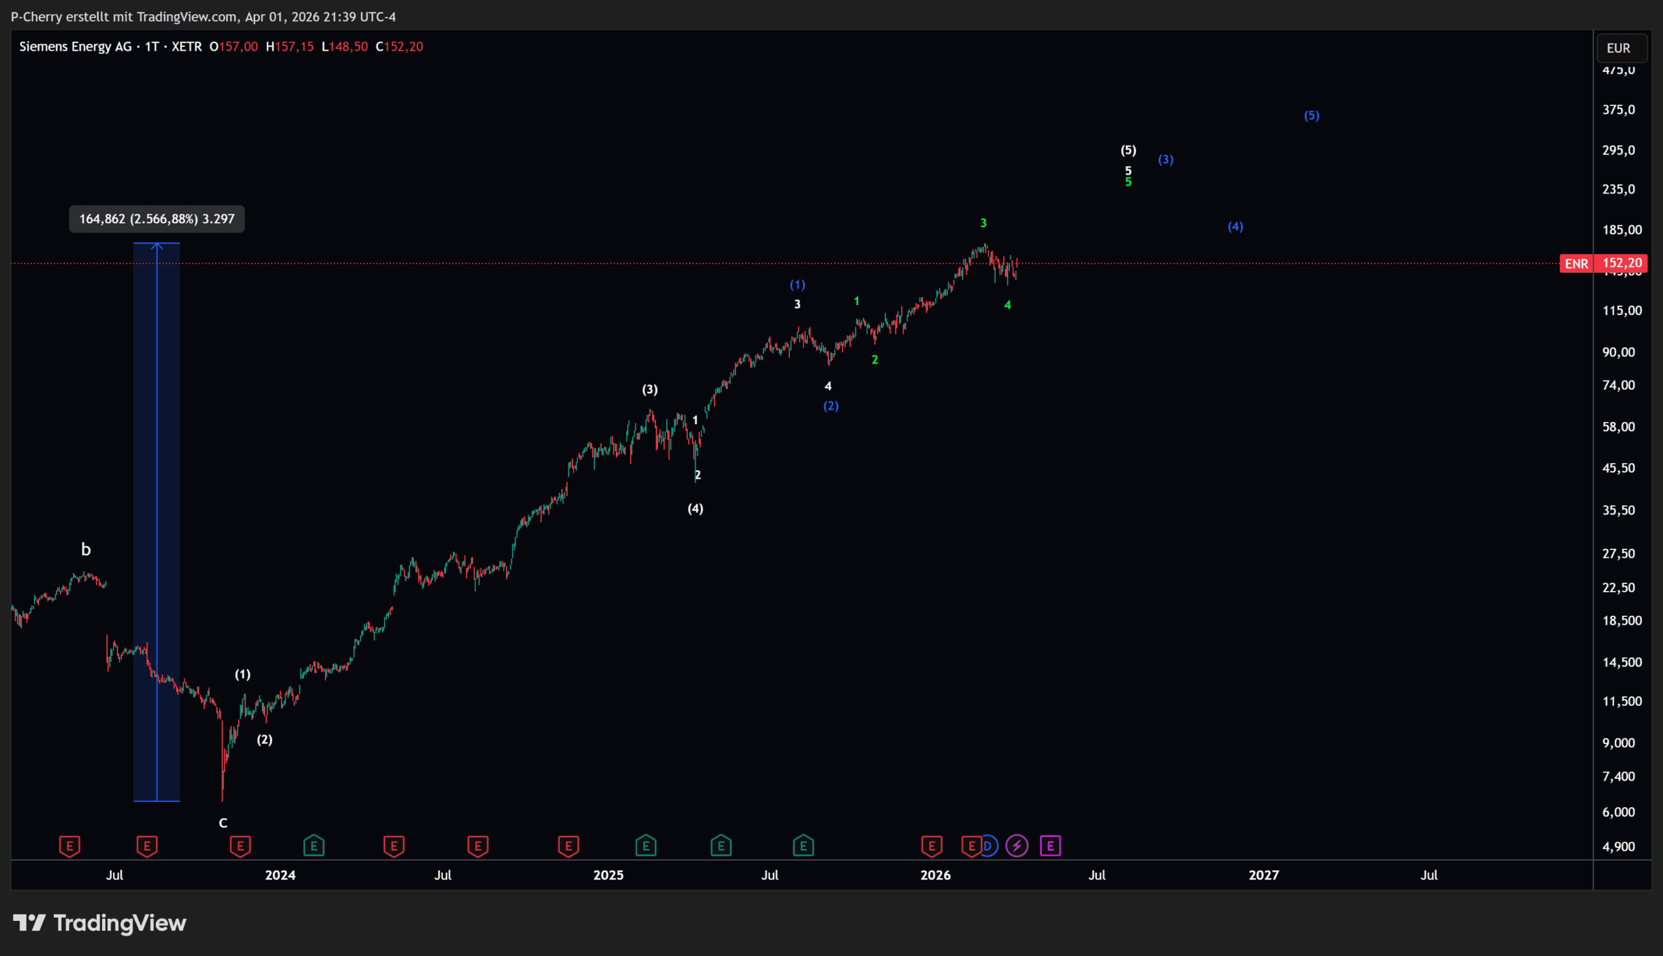Select the topmost blue (5) wave label
Image resolution: width=1663 pixels, height=956 pixels.
click(x=1311, y=116)
